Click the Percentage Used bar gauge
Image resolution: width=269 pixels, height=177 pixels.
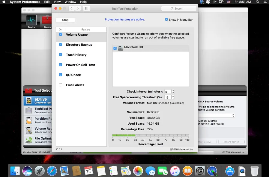pyautogui.click(x=151, y=135)
